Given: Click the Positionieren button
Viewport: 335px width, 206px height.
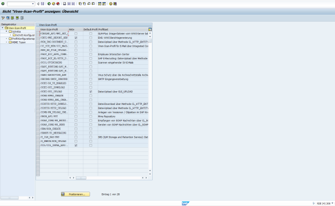Looking at the screenshot, I should pyautogui.click(x=75, y=194).
